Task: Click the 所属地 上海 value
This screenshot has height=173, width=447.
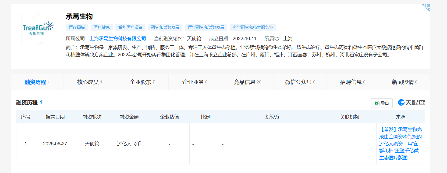Action: 288,39
